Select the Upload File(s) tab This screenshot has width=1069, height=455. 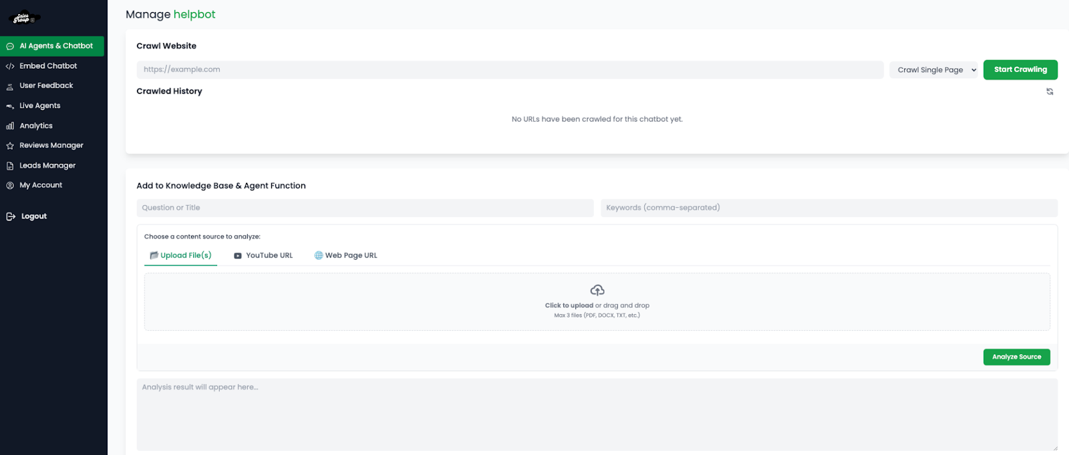click(180, 255)
